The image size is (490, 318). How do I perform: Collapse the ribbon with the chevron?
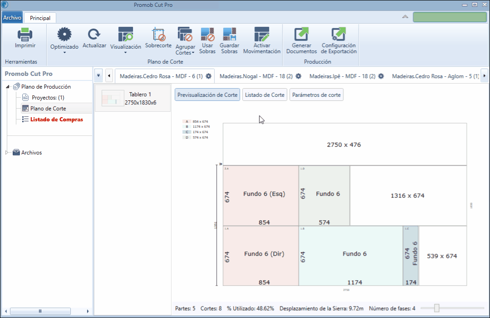405,17
